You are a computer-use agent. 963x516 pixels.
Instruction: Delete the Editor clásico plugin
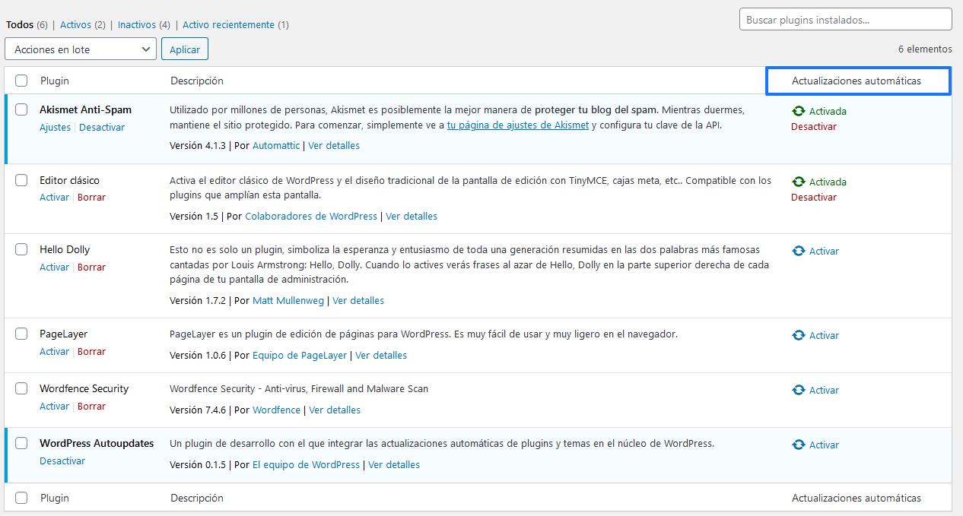click(x=91, y=198)
